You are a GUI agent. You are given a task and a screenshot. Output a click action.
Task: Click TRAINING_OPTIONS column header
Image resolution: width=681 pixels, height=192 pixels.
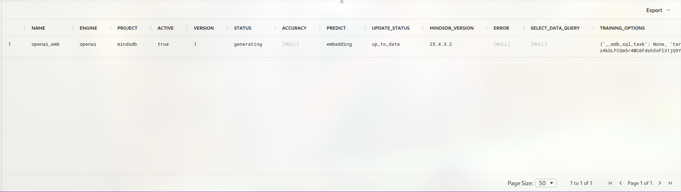coord(622,28)
